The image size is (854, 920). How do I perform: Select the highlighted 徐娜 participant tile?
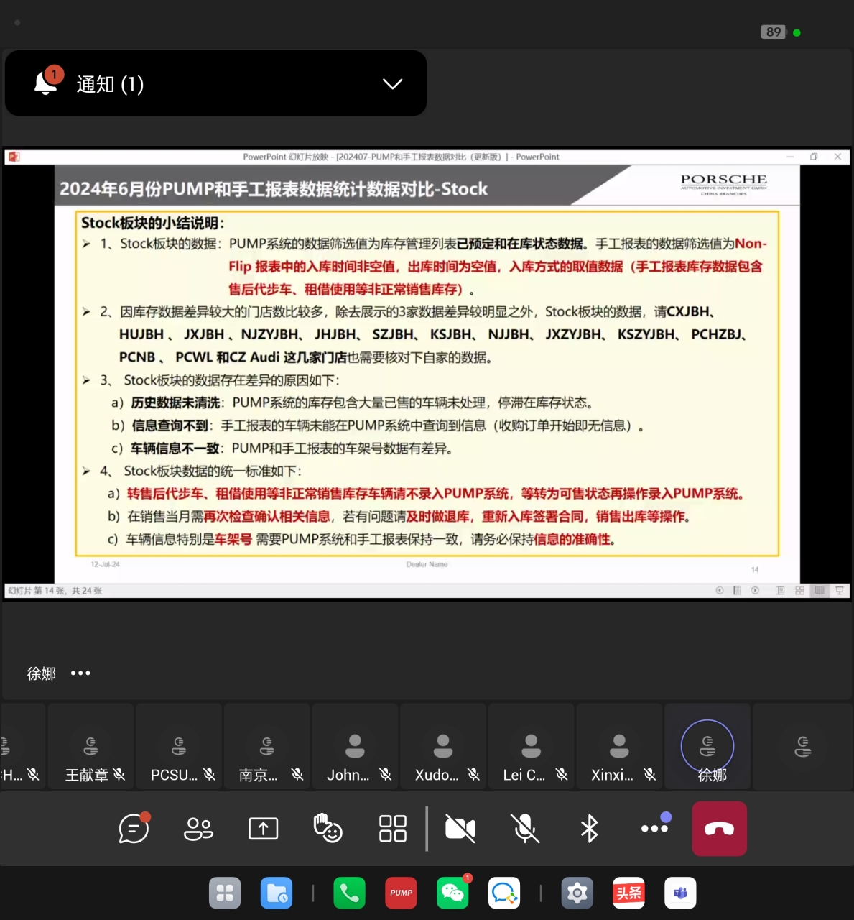[x=707, y=747]
